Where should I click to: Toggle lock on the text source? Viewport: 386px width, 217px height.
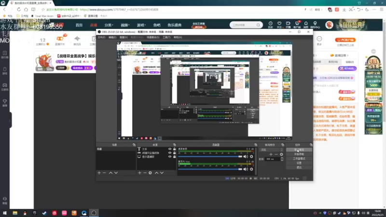pos(174,149)
